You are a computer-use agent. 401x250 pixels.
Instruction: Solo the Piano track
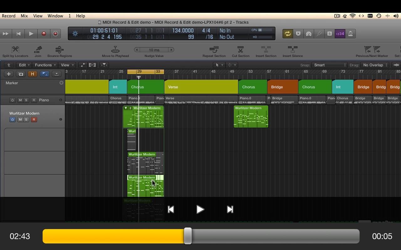(26, 100)
